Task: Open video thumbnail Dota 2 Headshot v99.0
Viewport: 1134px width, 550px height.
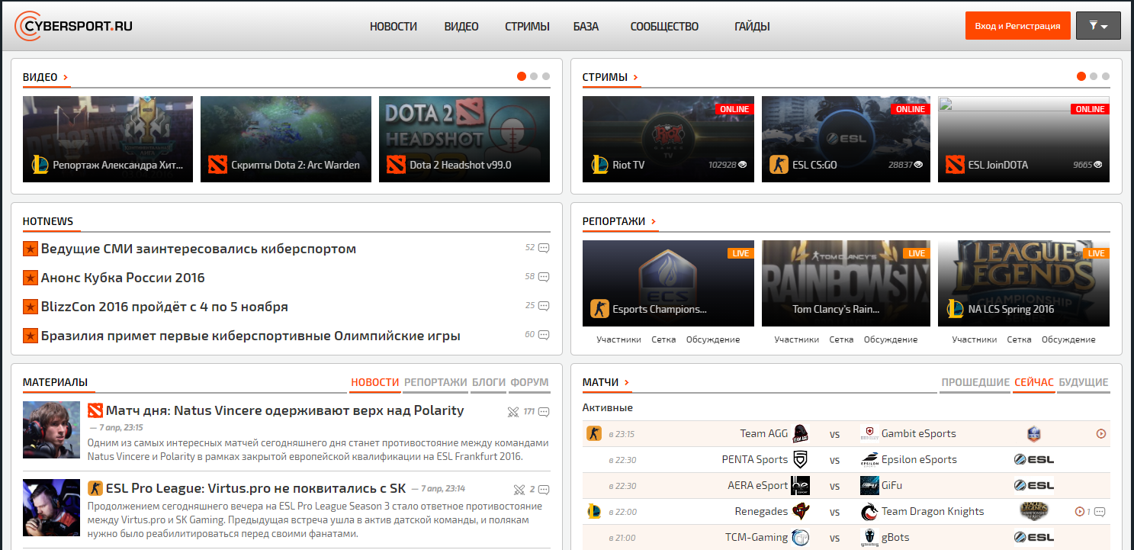Action: click(x=464, y=139)
